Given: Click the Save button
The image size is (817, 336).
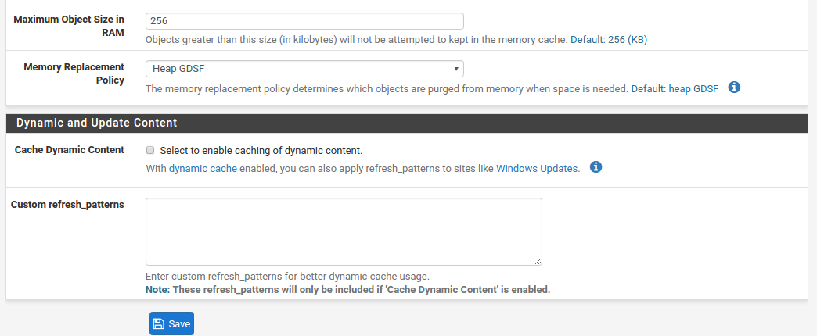Looking at the screenshot, I should (x=171, y=323).
